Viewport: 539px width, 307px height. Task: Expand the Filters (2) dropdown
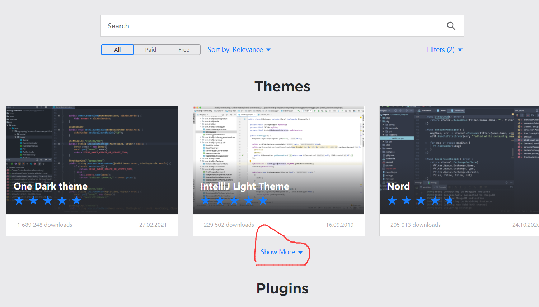[x=445, y=50]
